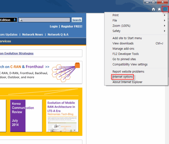
Task: Select Internet options from menu
Action: coord(122,77)
